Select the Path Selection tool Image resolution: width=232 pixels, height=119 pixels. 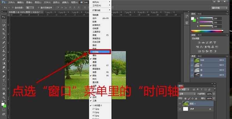tap(4, 85)
